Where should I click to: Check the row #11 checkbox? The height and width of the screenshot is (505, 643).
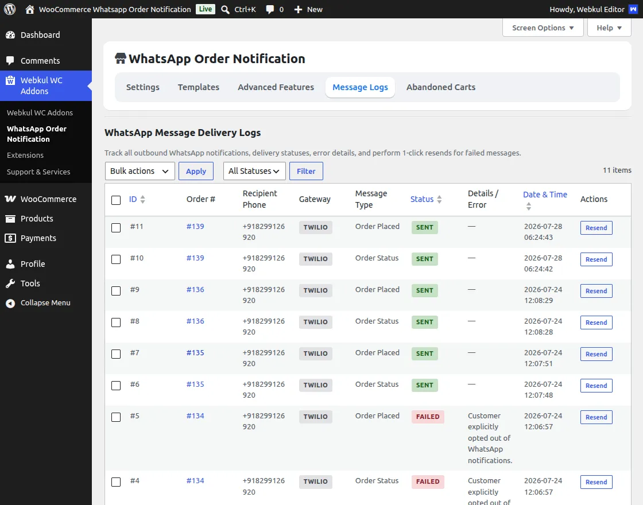pyautogui.click(x=116, y=227)
